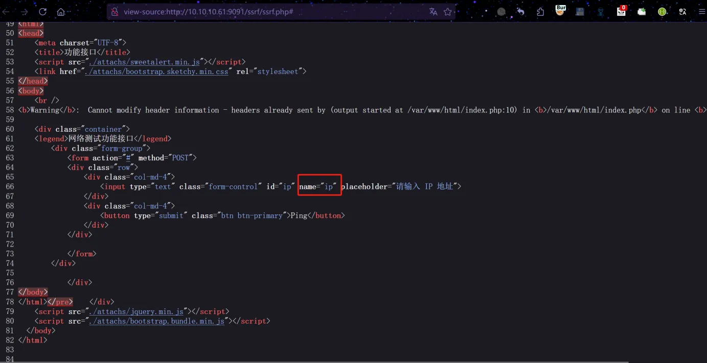Open the green braces extension icon

coord(662,12)
